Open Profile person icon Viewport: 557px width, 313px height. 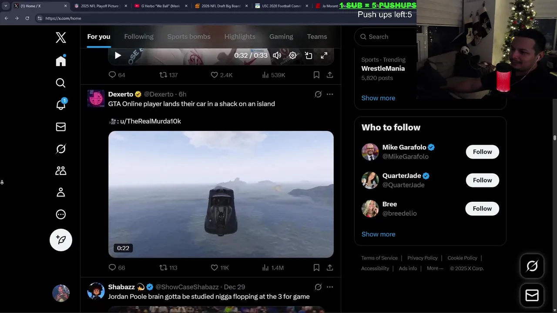[61, 192]
